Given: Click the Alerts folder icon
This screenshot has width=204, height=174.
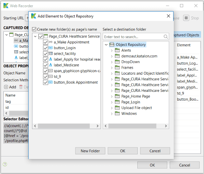Looking at the screenshot, I should (x=117, y=50).
